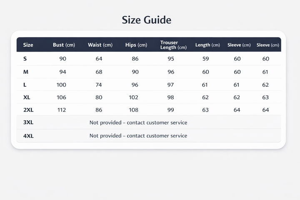
Task: Click the Hips (cm) column header
Action: pyautogui.click(x=136, y=45)
